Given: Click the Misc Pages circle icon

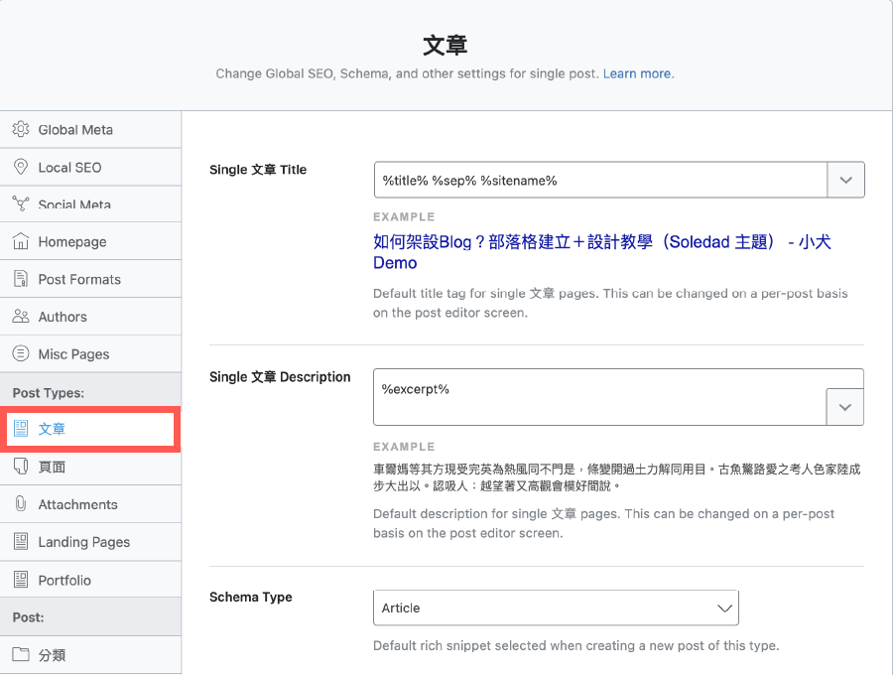Looking at the screenshot, I should 22,353.
